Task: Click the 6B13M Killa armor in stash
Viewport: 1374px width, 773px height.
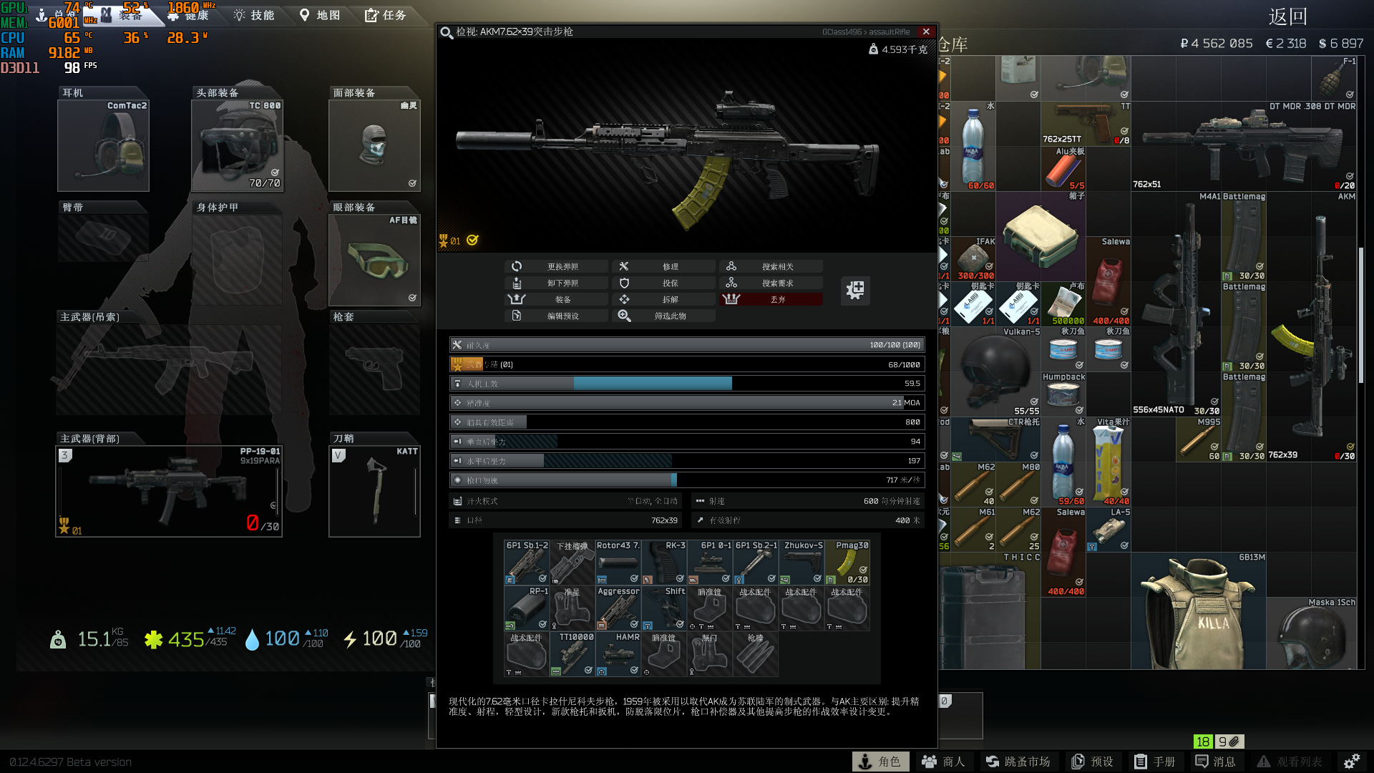Action: click(1199, 611)
